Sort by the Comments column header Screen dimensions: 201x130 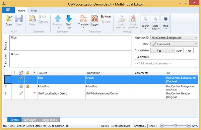(150, 73)
